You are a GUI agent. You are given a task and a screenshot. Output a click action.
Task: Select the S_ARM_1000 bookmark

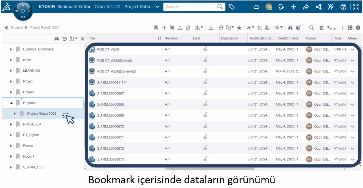[34, 167]
